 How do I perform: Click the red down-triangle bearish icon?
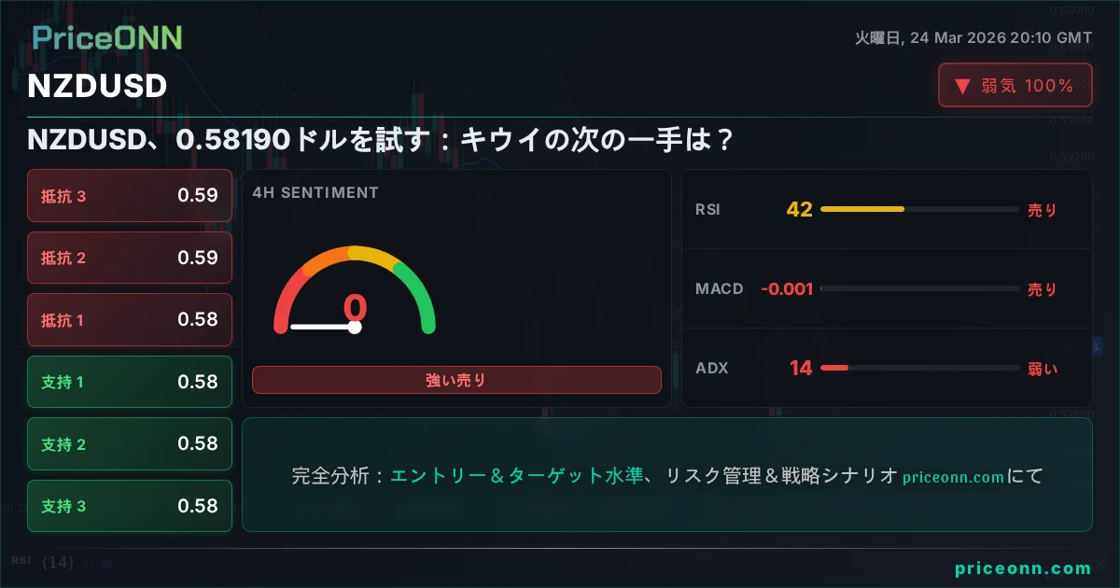[x=962, y=86]
